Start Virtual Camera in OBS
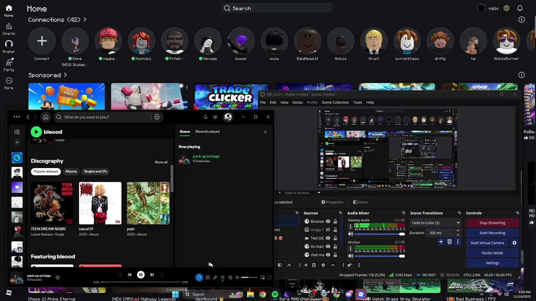This screenshot has width=536, height=301. pyautogui.click(x=487, y=243)
